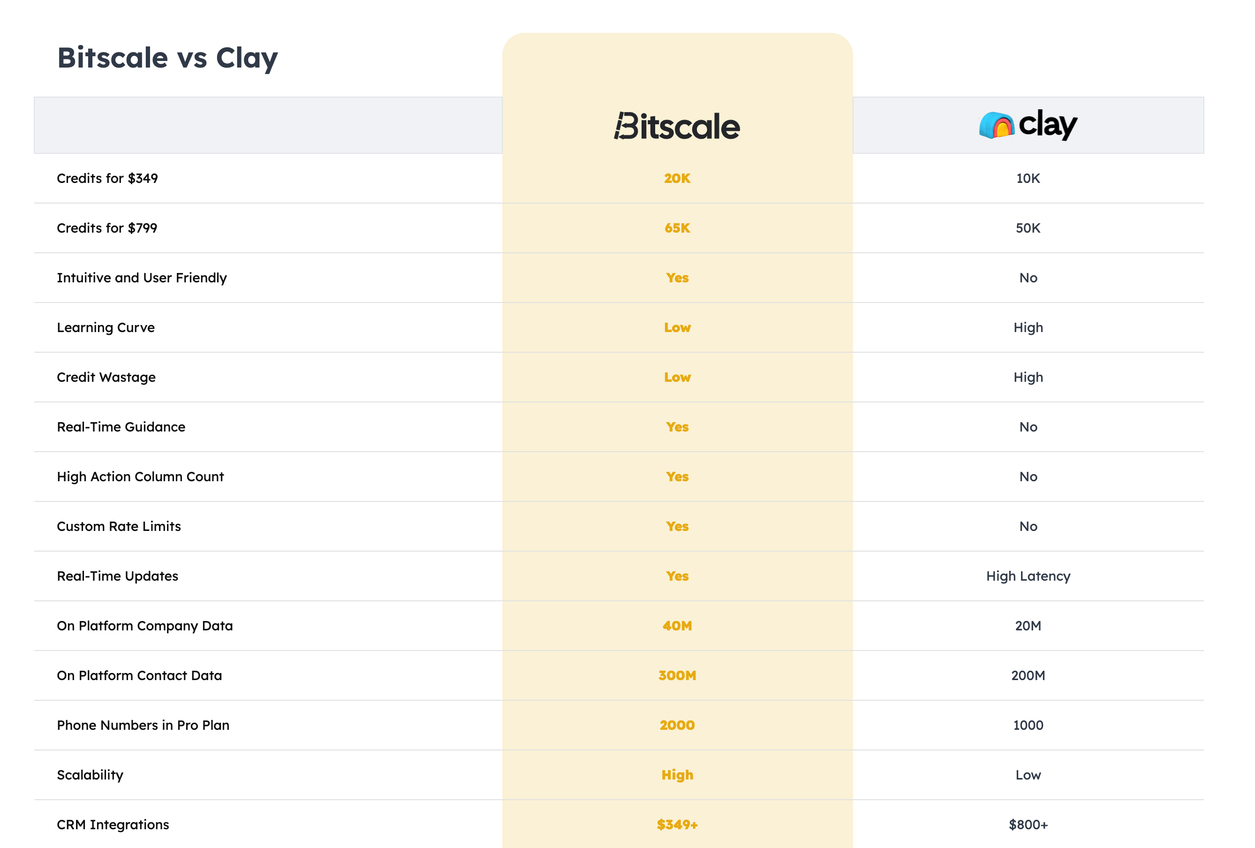Click the clay wordmark text
Screen dimensions: 1255x848
(1048, 124)
